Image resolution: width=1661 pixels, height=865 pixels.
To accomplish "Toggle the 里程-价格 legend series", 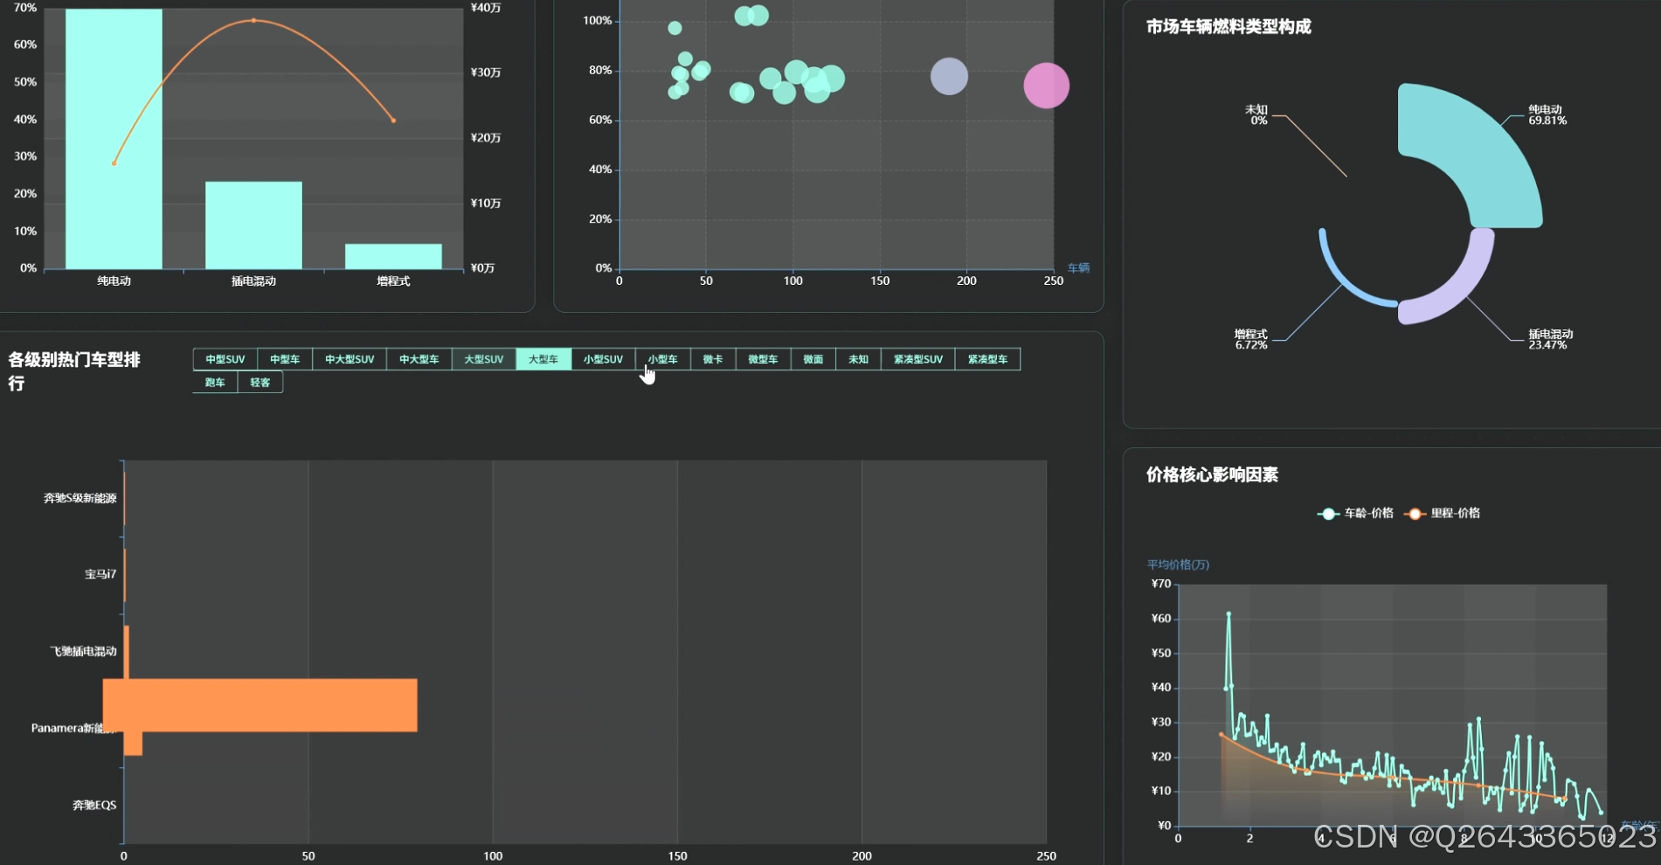I will (1442, 513).
